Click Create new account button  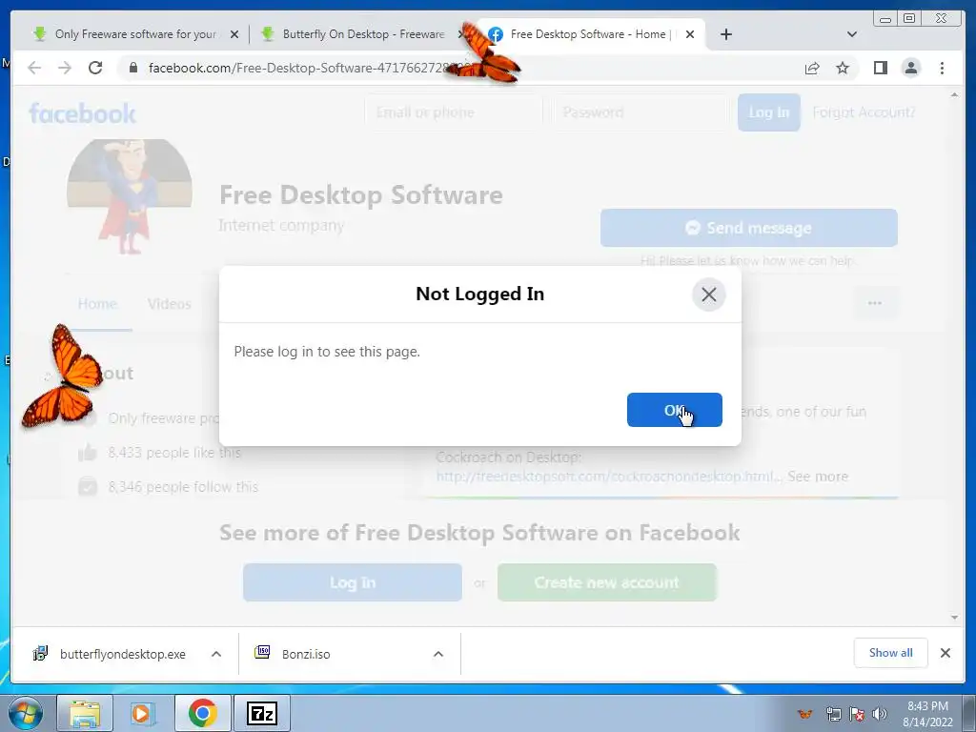point(607,582)
